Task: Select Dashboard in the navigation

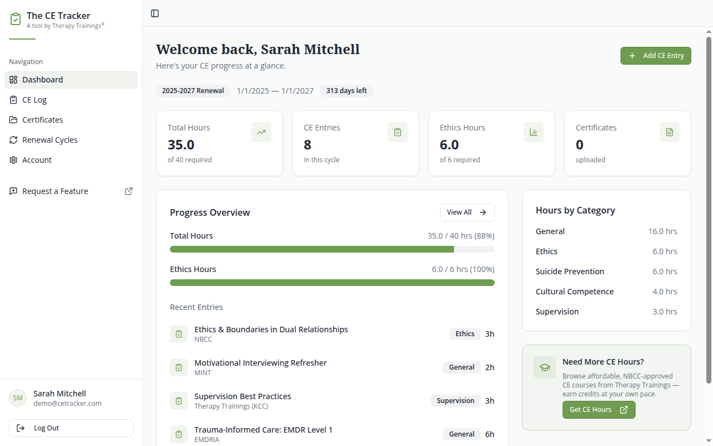Action: [x=71, y=80]
